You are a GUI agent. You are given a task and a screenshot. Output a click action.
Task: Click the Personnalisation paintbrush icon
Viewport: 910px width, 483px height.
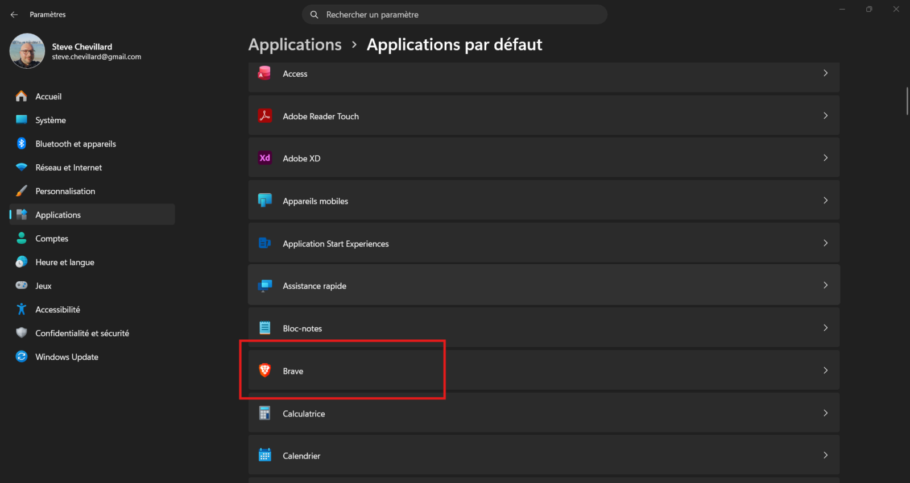22,191
